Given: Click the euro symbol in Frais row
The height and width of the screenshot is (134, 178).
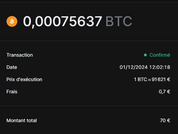Looking at the screenshot, I should coord(168,92).
